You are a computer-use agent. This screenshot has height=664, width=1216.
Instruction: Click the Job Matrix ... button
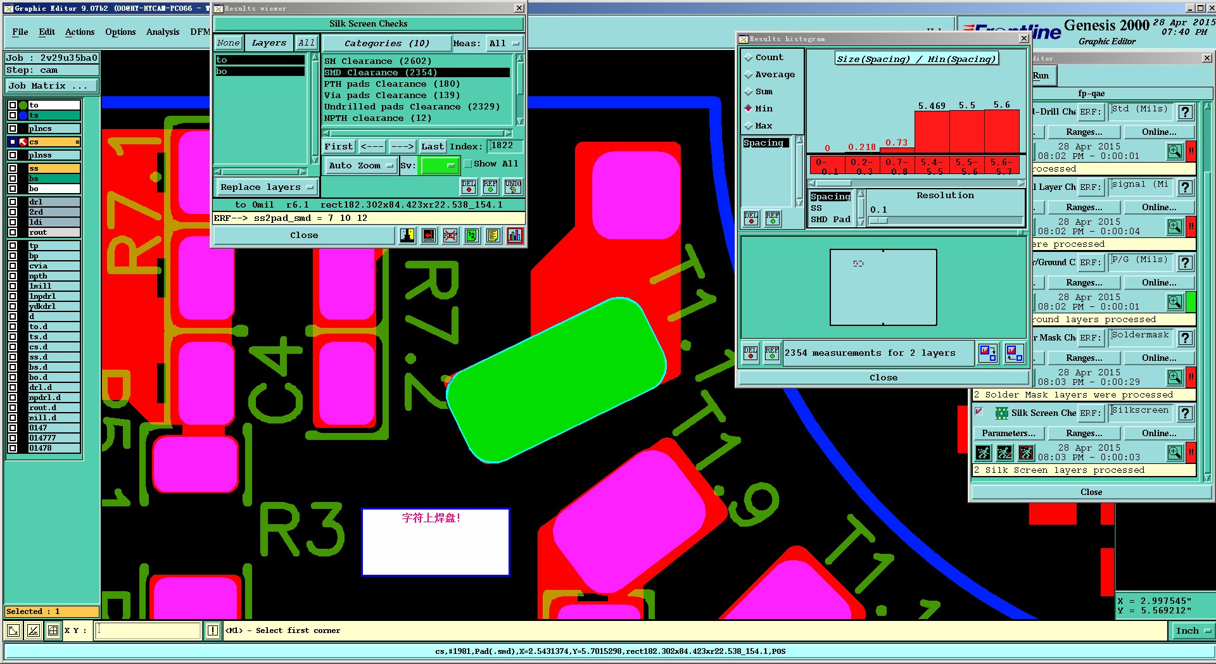click(52, 86)
